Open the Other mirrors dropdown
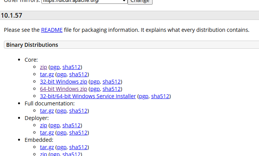The height and width of the screenshot is (156, 259). pyautogui.click(x=85, y=2)
